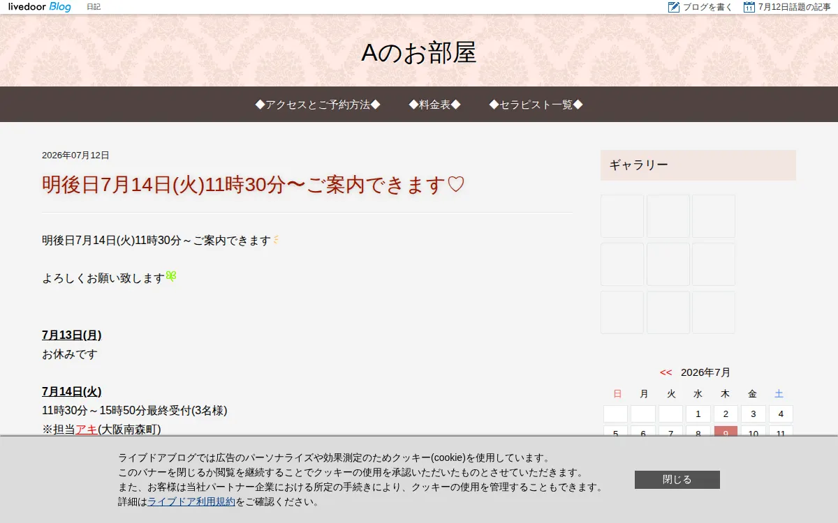Open 7月12日話題の記事 link

pos(795,7)
